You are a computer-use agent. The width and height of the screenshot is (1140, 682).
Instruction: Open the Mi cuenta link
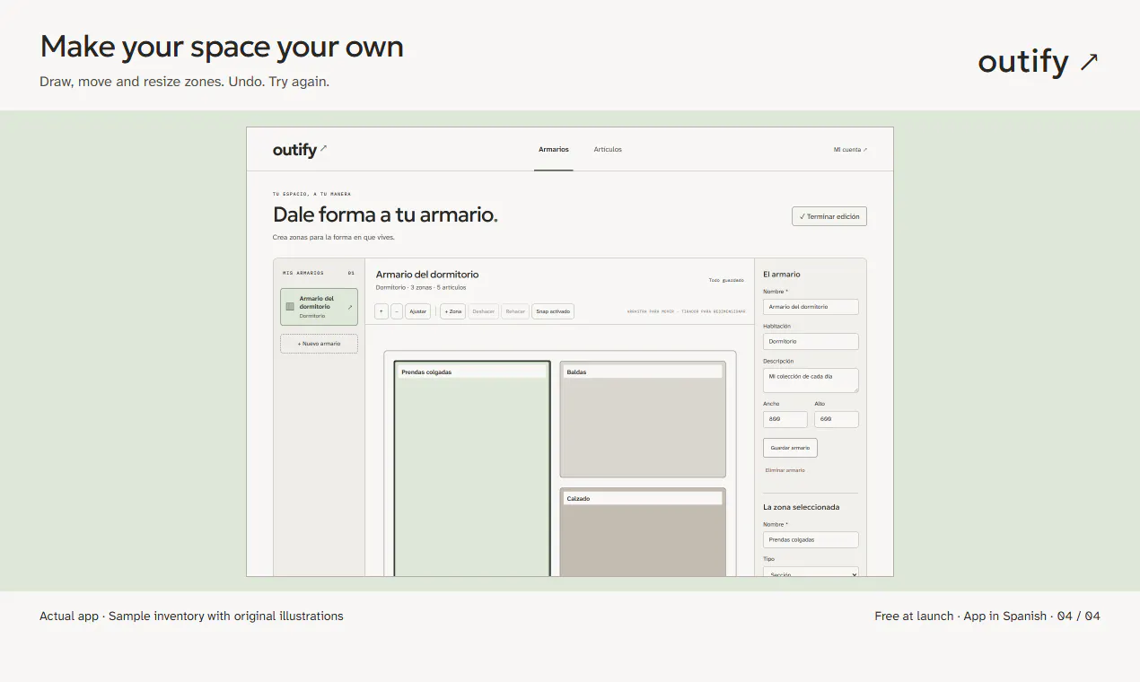click(850, 150)
